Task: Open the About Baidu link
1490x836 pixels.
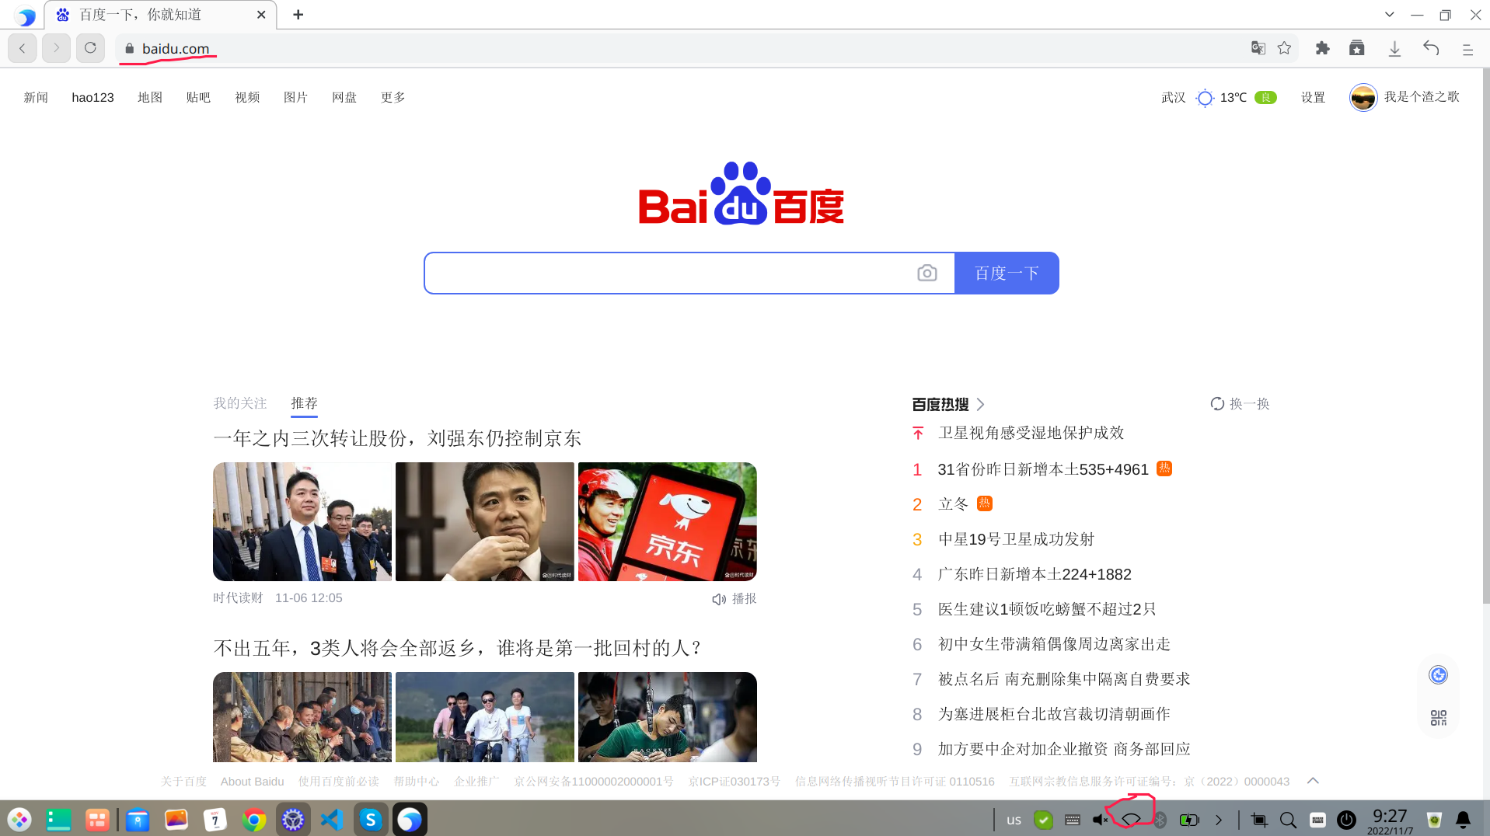Action: coord(252,781)
